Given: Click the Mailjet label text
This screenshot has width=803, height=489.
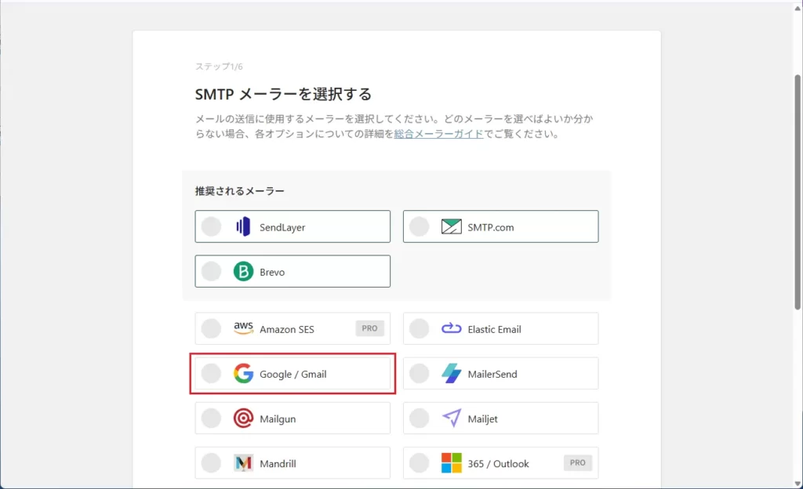Looking at the screenshot, I should click(482, 419).
